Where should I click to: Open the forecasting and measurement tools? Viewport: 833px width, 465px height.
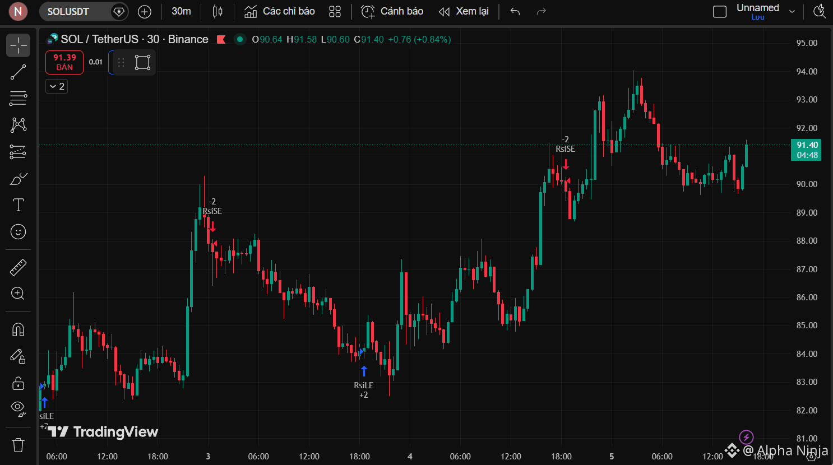[18, 152]
